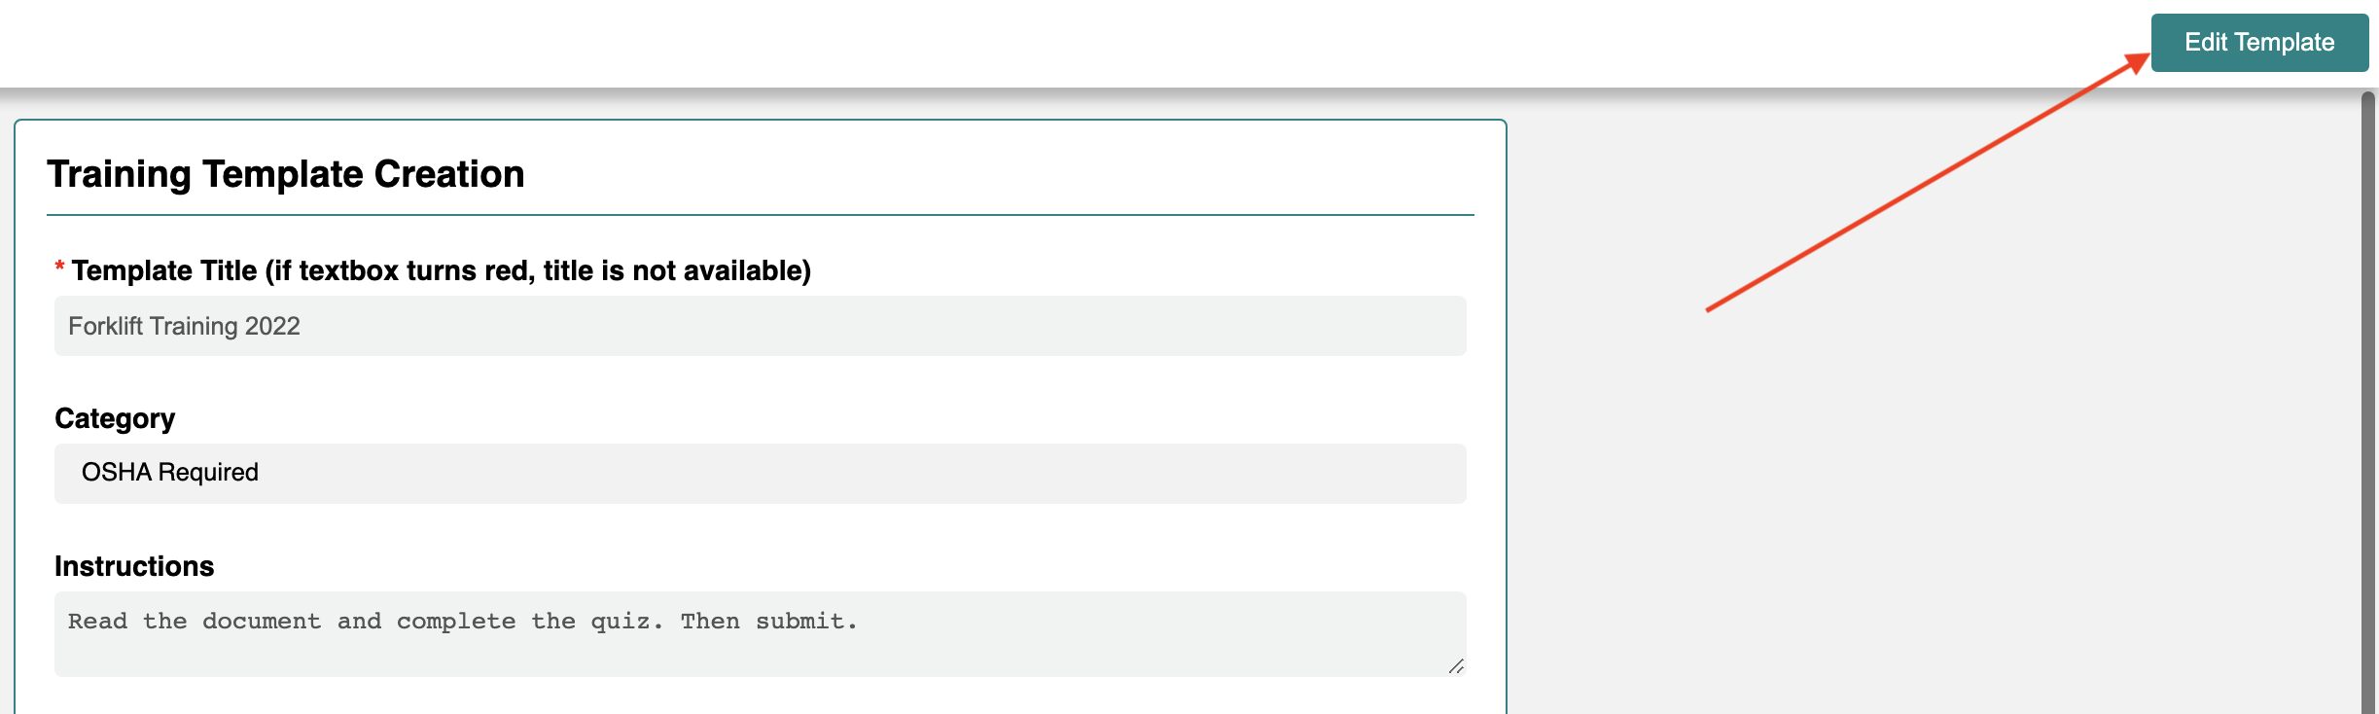Click the Template Title field label
The image size is (2379, 714).
(441, 270)
